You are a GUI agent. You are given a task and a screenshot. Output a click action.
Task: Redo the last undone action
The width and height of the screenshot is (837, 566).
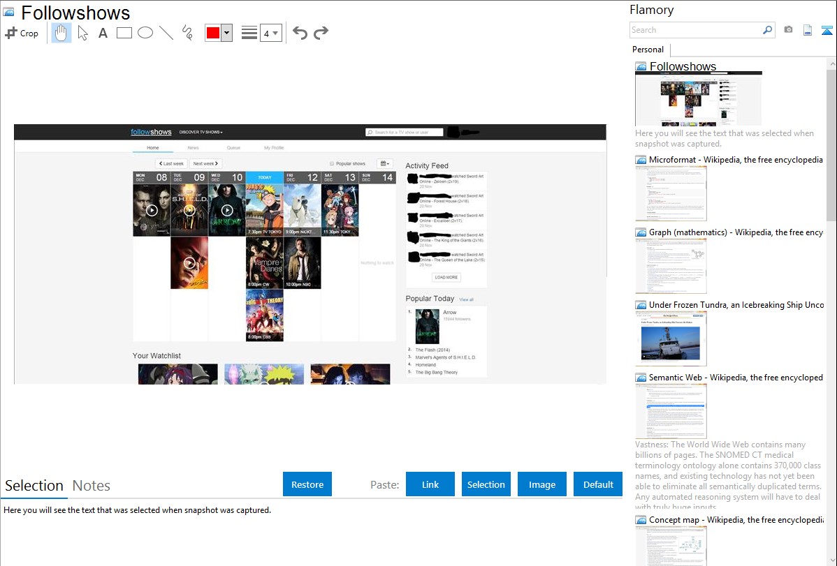pos(321,33)
